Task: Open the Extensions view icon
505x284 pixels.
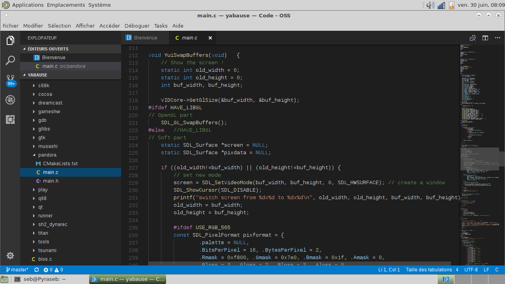Action: click(x=10, y=120)
